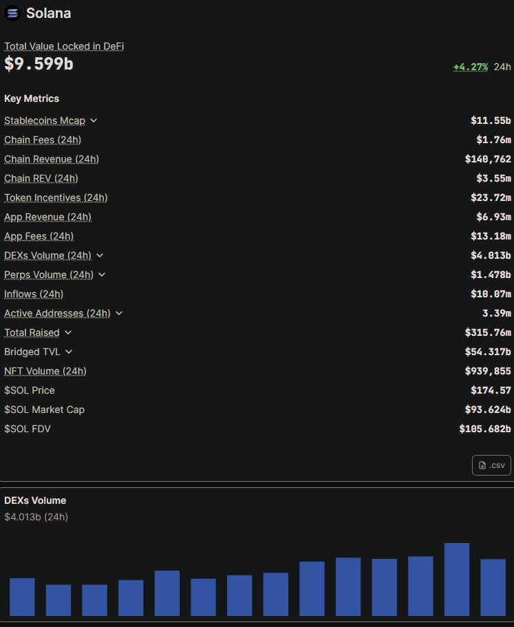Click the +4.27% 24h change value
Screen dimensions: 514x627
click(x=471, y=67)
